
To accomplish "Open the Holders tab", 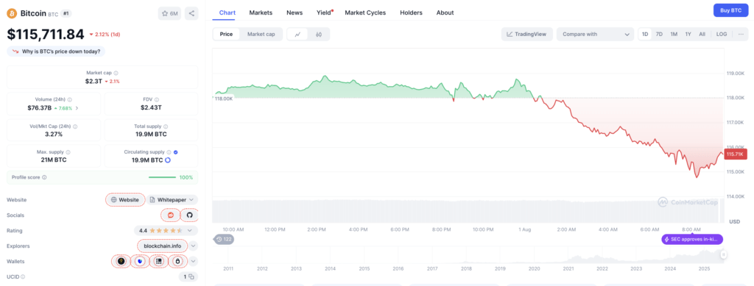I will coord(411,12).
